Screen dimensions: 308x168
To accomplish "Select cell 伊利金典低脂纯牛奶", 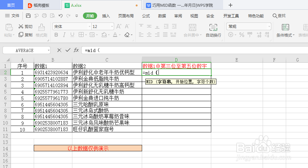I will (107, 79).
